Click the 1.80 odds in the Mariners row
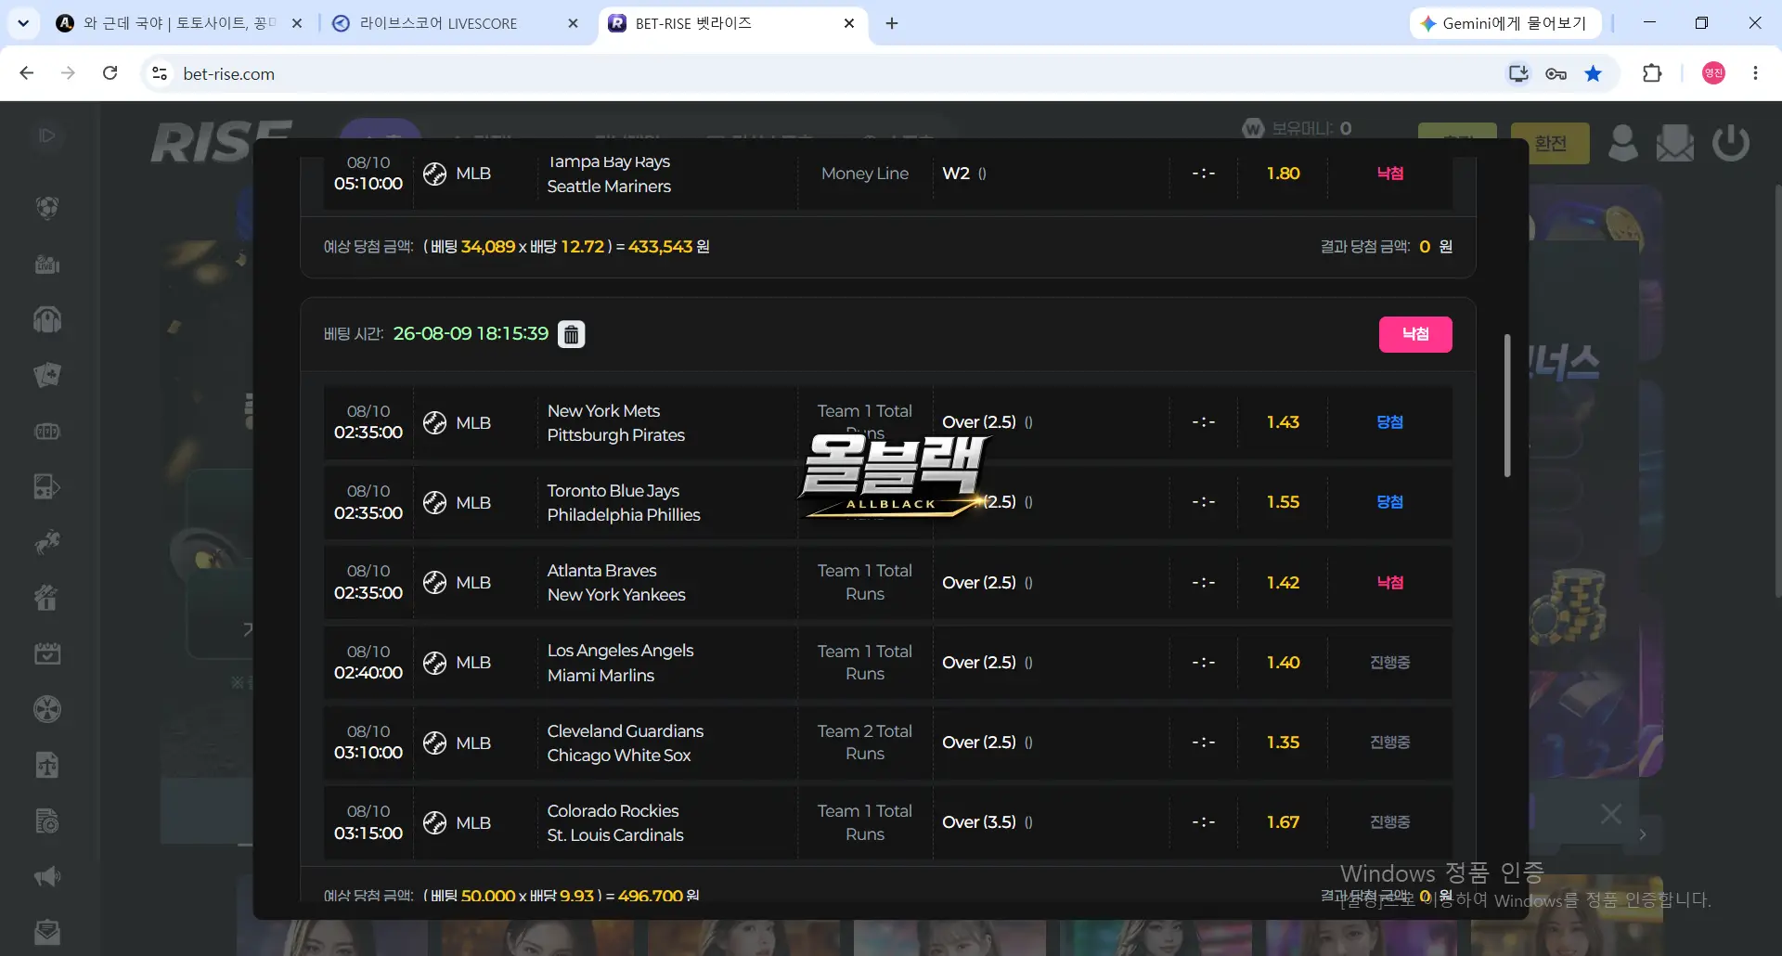This screenshot has height=956, width=1782. click(x=1283, y=174)
